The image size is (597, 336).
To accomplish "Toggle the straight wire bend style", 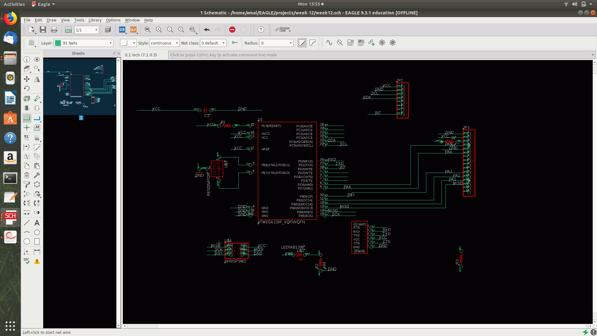I will (302, 43).
